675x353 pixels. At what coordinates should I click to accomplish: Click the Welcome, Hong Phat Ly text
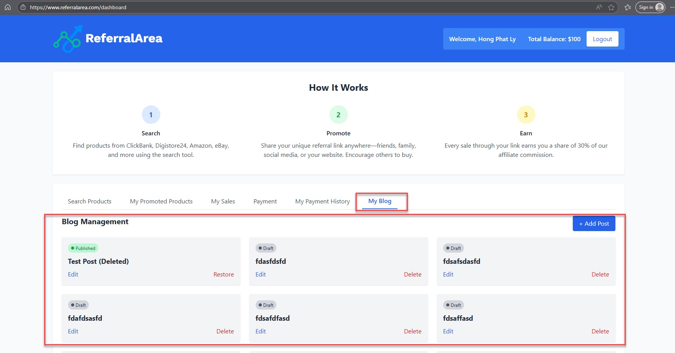point(482,39)
